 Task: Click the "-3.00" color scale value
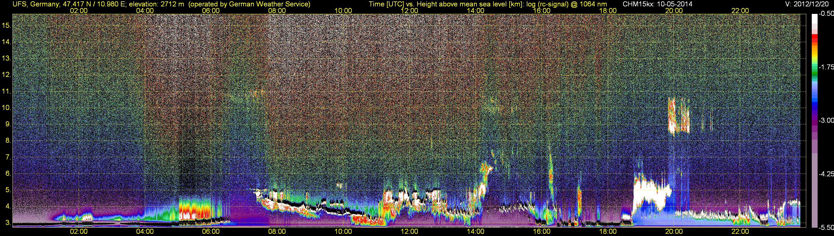tap(826, 120)
